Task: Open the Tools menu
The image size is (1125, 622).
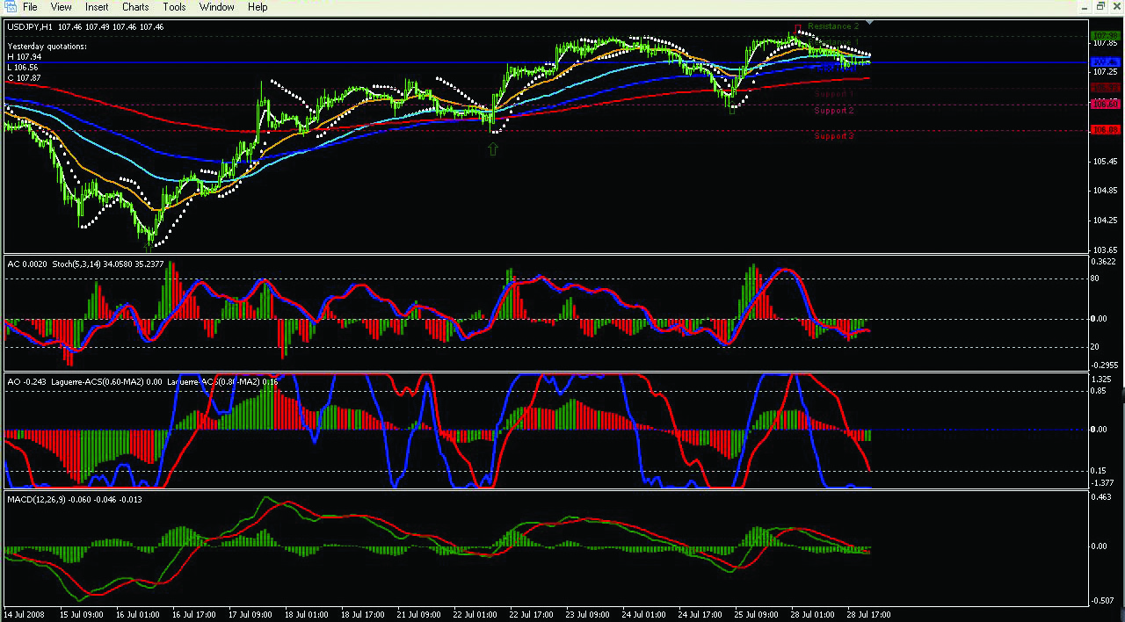Action: 174,7
